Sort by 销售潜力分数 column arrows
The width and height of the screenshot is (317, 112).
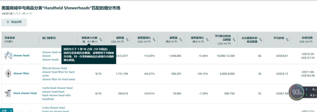(x=100, y=40)
